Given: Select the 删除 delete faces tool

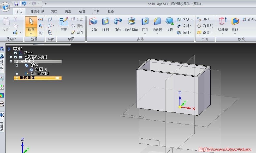Looking at the screenshot, I should [235, 24].
